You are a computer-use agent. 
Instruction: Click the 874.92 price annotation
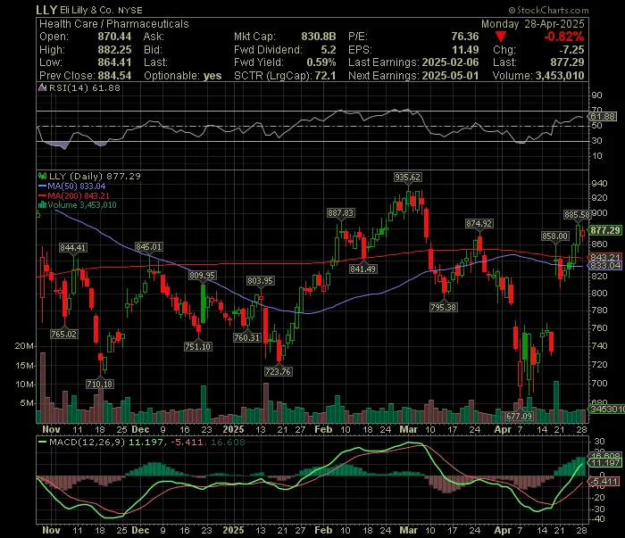tap(479, 224)
